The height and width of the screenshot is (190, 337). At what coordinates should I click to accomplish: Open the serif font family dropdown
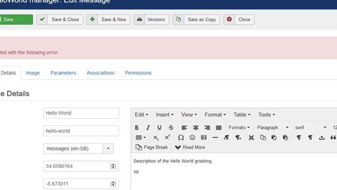pyautogui.click(x=311, y=128)
